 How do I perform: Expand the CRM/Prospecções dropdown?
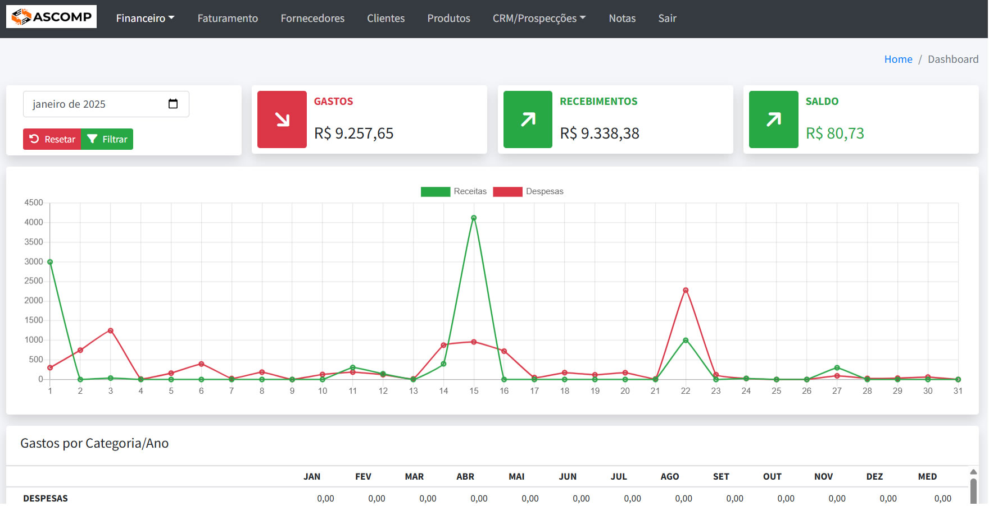point(538,18)
